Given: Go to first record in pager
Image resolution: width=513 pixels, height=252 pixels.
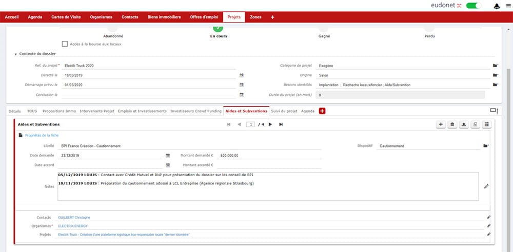Looking at the screenshot, I should point(228,124).
